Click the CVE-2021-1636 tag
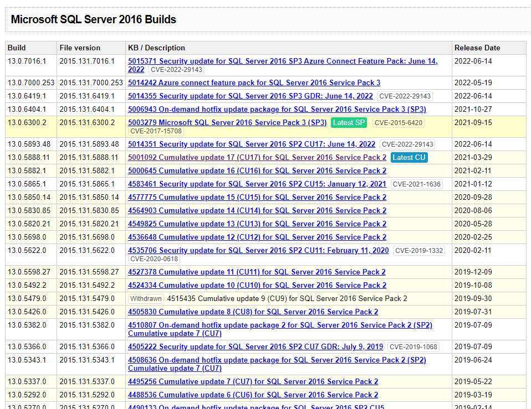The height and width of the screenshot is (409, 531). (x=416, y=184)
